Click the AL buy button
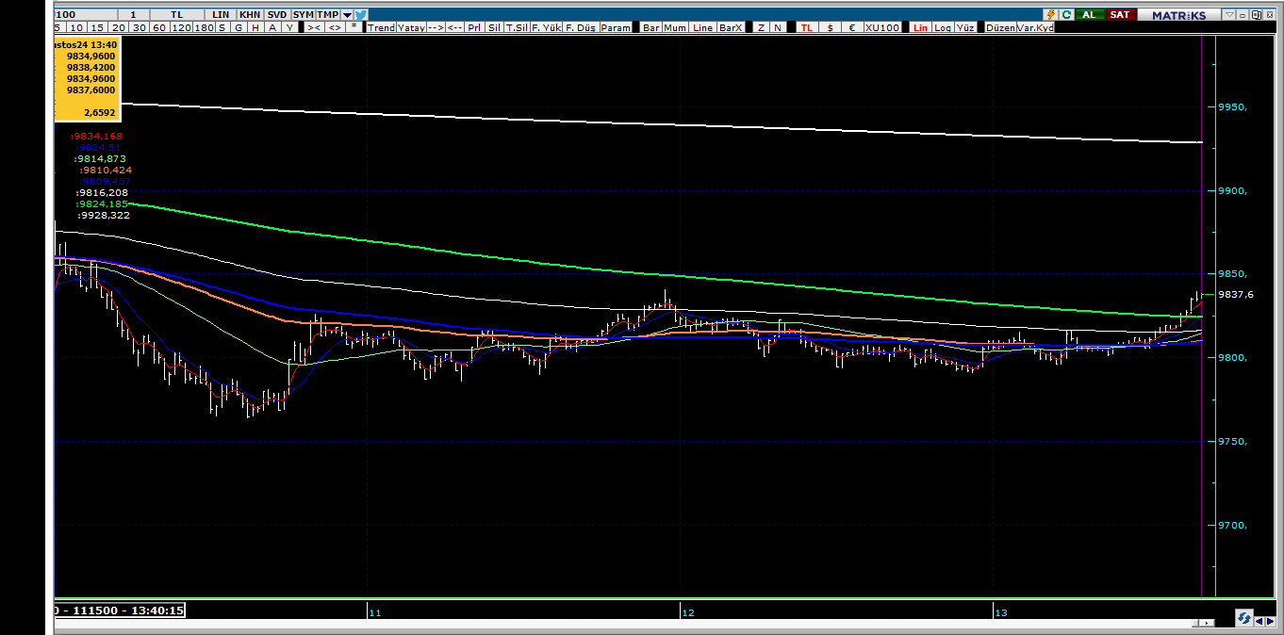Screen dimensions: 1284x635 1091,14
